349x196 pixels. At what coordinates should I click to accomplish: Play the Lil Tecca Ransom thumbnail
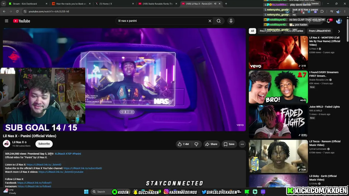point(278,156)
